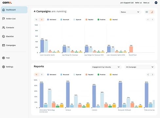Click the 'Grand Total' axis label

[132, 55]
